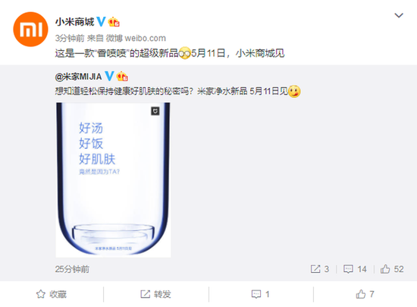
Task: Toggle 收藏 favorite star for this post
Action: [52, 294]
